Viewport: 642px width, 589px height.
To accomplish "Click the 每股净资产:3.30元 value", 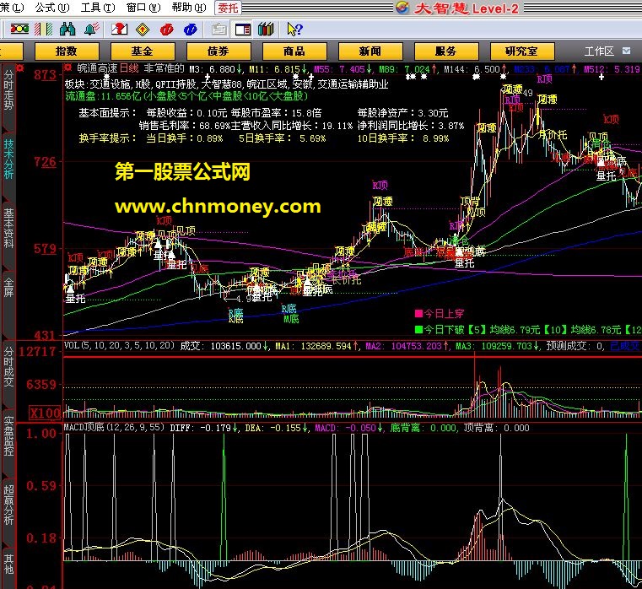I will tap(402, 112).
